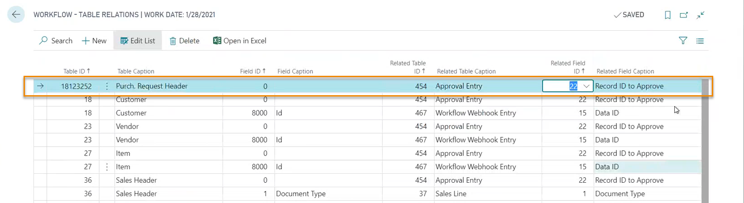
Task: Click the back arrow button
Action: [16, 14]
